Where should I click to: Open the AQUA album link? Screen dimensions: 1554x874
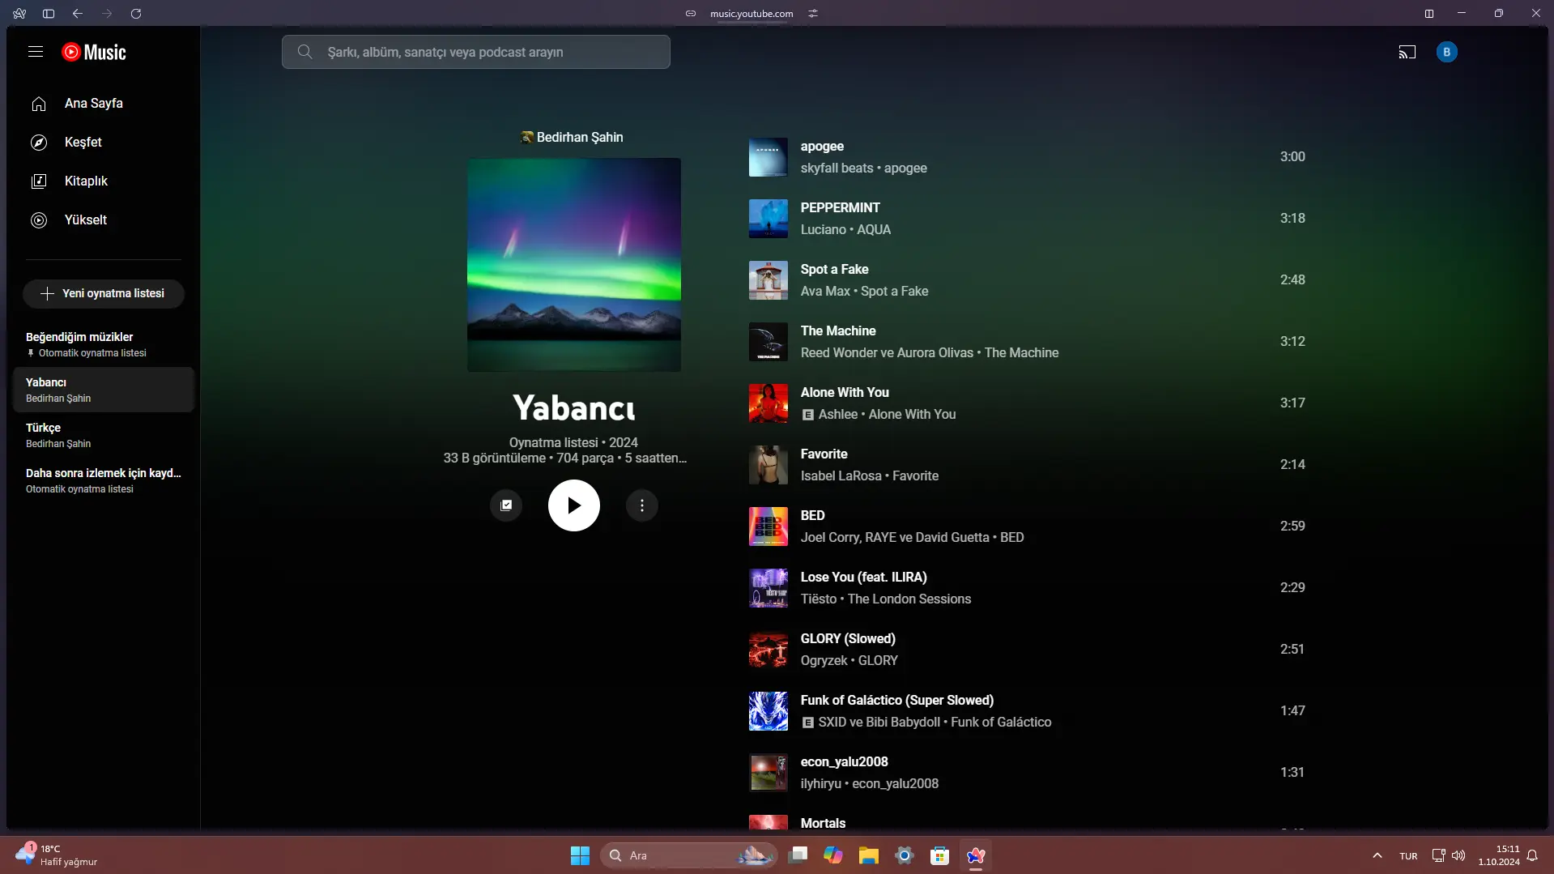pos(874,230)
